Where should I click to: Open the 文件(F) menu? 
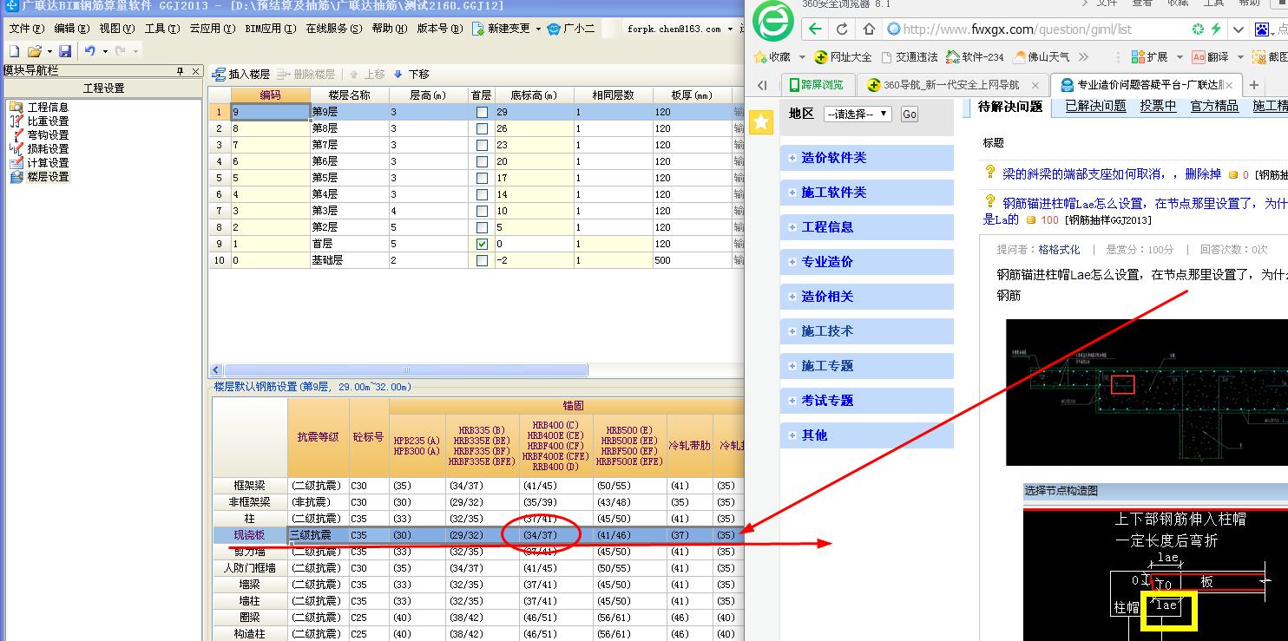coord(27,29)
